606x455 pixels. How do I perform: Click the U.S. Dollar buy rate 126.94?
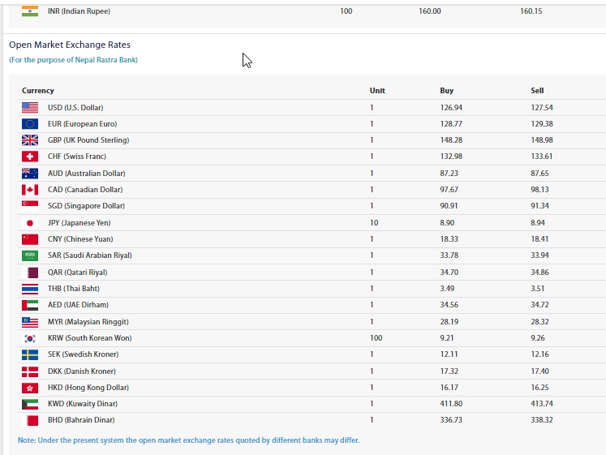[451, 108]
